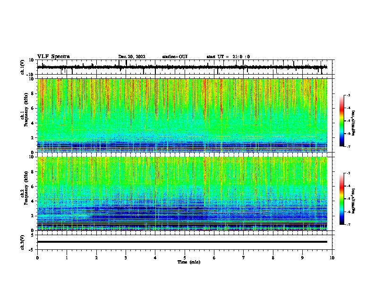
Task: Click the ch.2 spectrogram color scale bar
Action: pos(341,199)
